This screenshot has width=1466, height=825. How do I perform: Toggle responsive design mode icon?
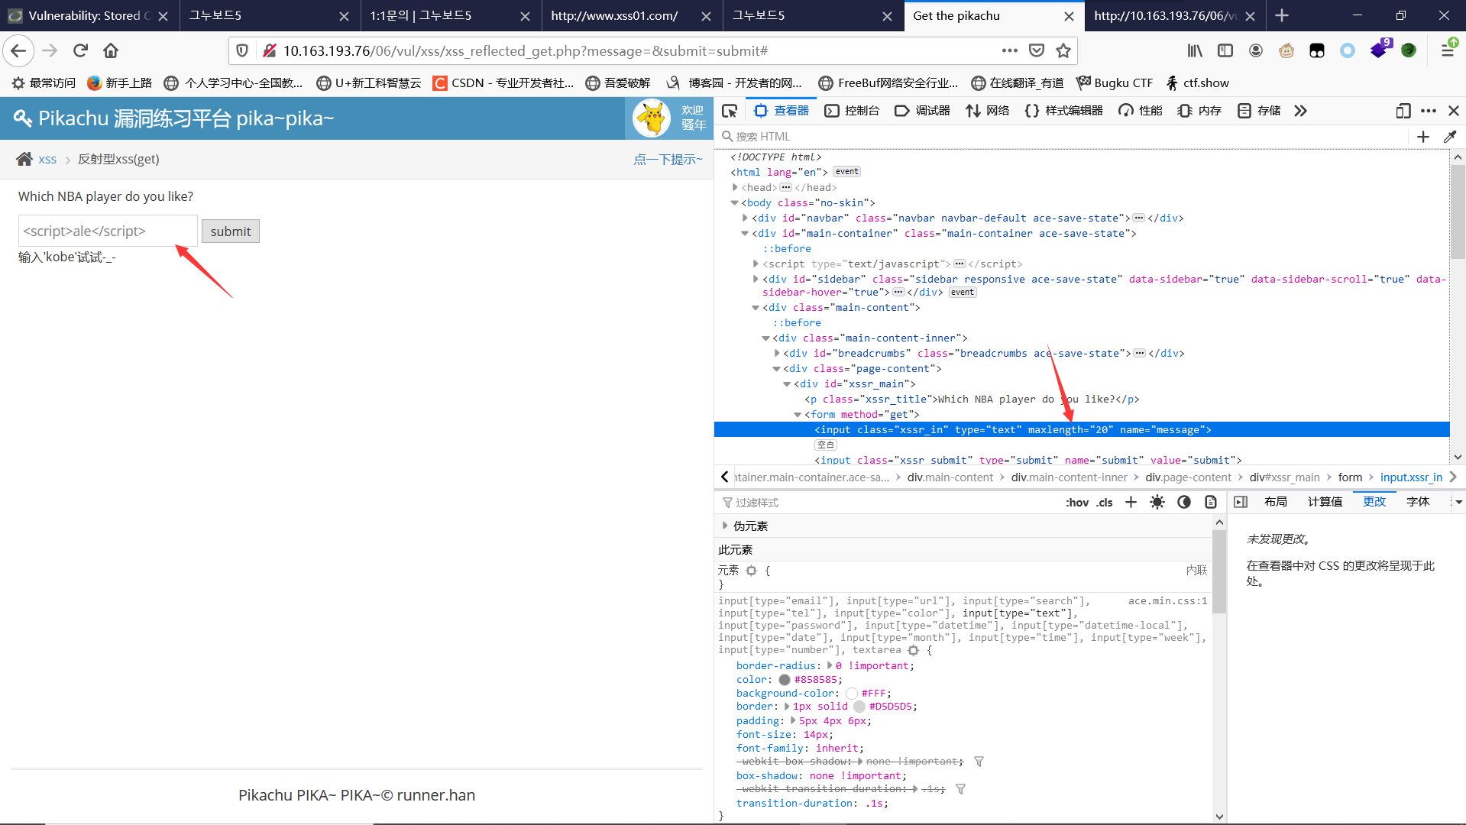pyautogui.click(x=1403, y=111)
